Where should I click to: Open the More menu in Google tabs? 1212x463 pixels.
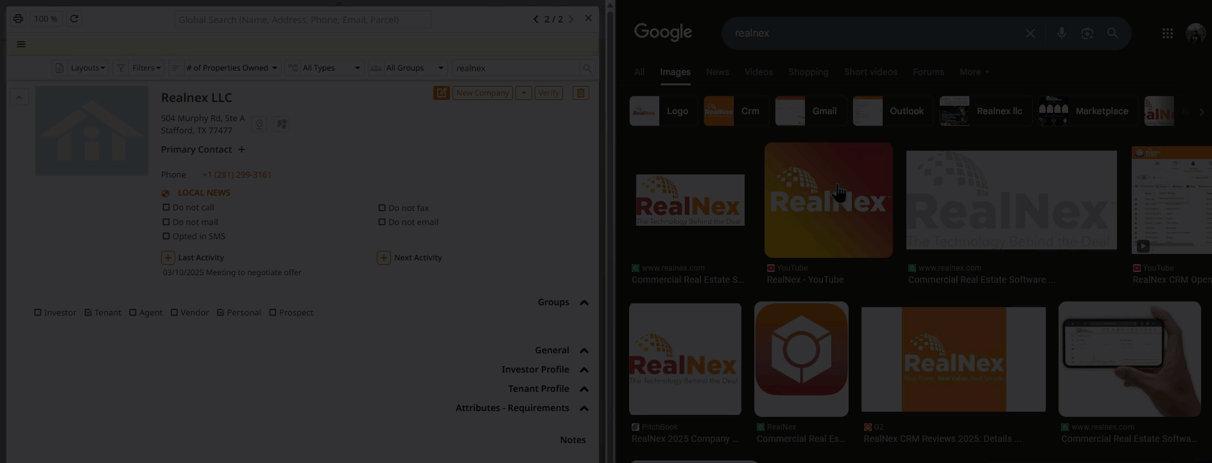[x=974, y=72]
